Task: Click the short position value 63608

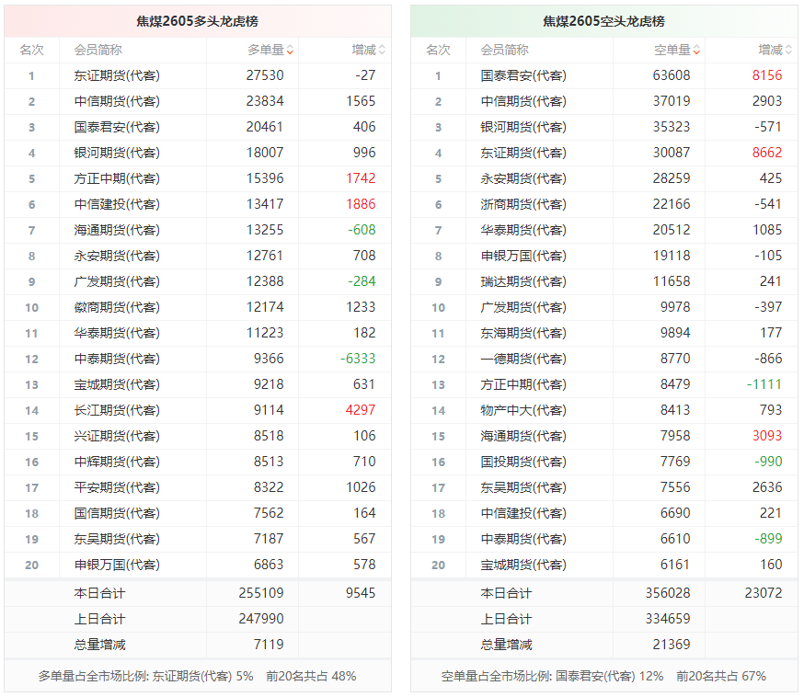Action: [x=672, y=75]
